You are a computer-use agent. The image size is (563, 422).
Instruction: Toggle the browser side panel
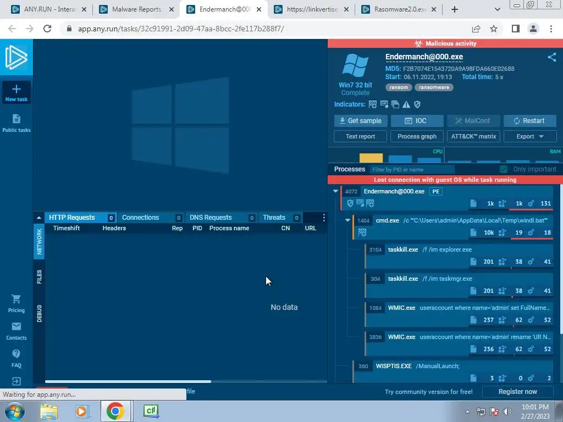pyautogui.click(x=516, y=29)
